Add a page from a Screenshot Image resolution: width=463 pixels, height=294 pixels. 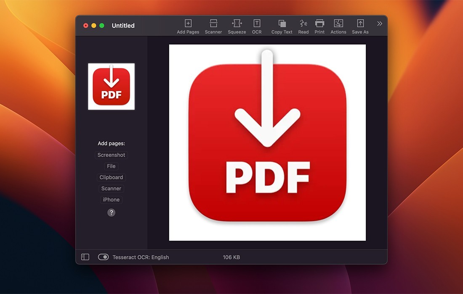[111, 155]
